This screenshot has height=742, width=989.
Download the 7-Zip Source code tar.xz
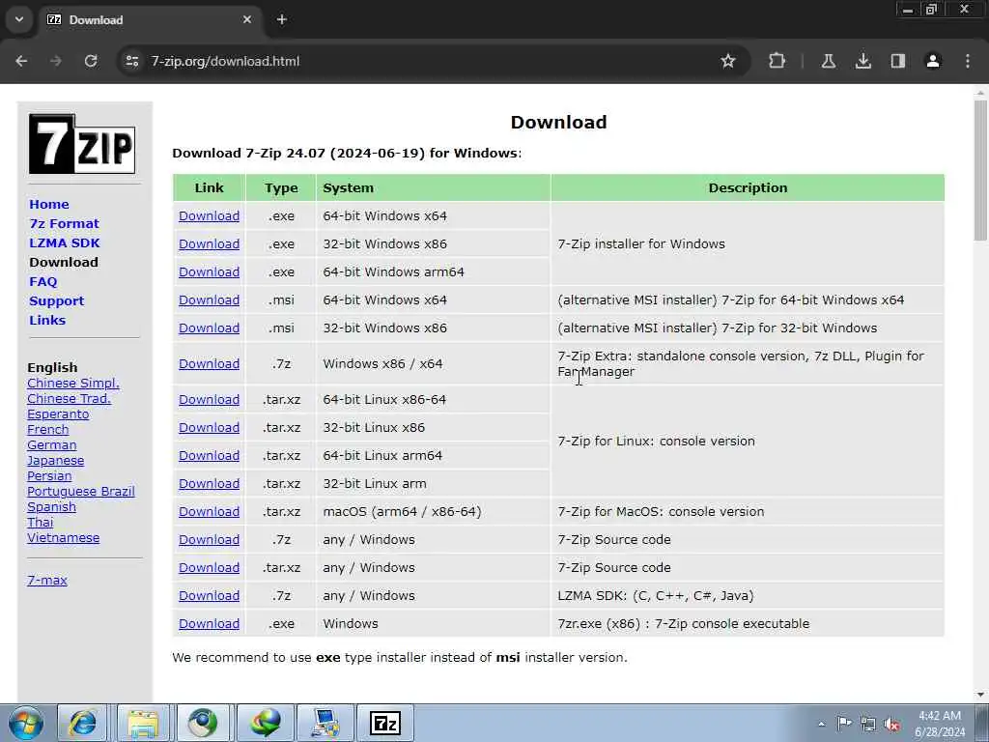tap(209, 568)
